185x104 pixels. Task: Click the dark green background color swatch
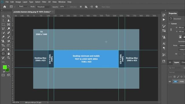[x=8, y=70]
